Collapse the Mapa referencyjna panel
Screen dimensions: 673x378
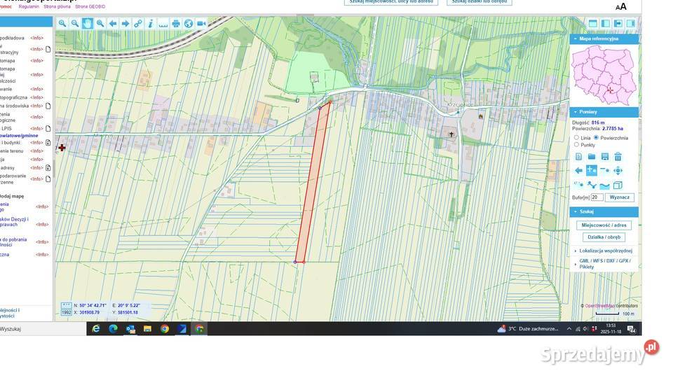pyautogui.click(x=576, y=39)
